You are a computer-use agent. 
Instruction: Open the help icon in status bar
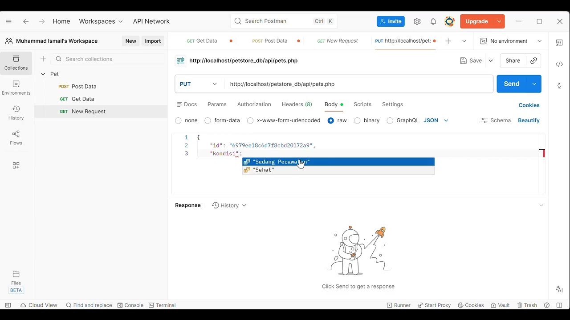pos(547,305)
